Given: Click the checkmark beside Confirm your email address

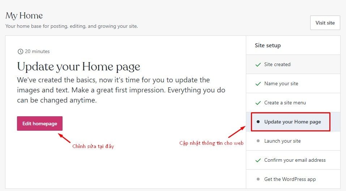Looking at the screenshot, I should (258, 160).
